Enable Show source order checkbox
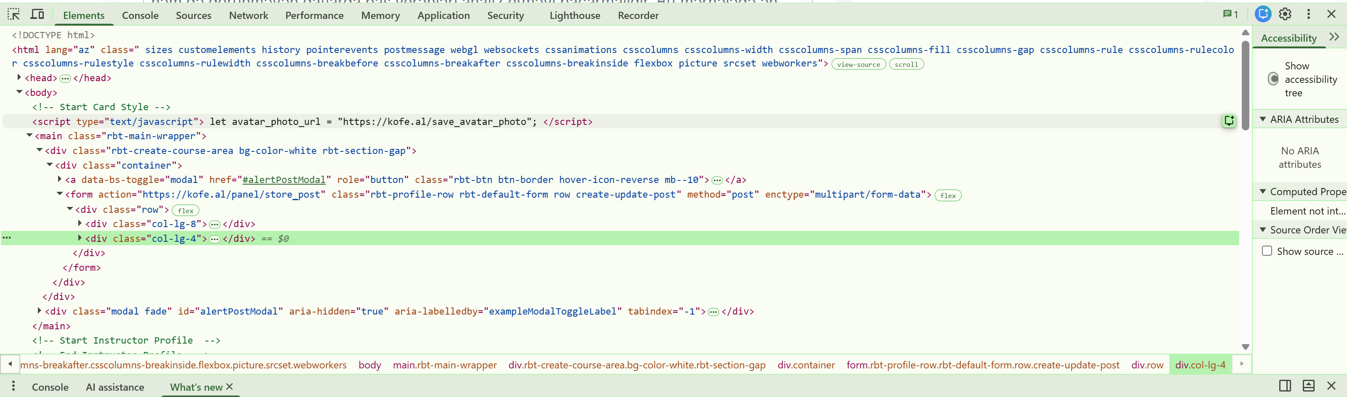 1267,251
